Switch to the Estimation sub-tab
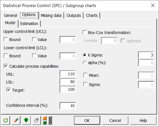This screenshot has height=127, width=159. [x=29, y=24]
